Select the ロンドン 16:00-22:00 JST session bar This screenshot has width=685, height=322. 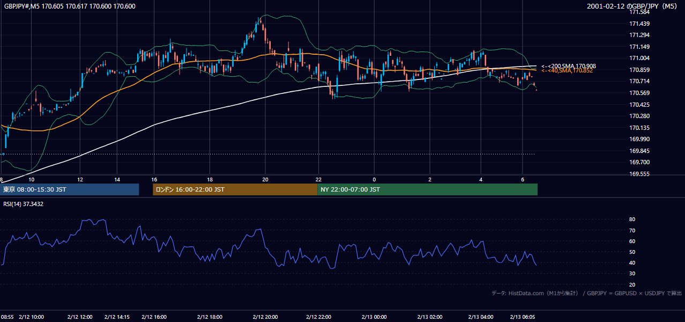[x=235, y=189]
